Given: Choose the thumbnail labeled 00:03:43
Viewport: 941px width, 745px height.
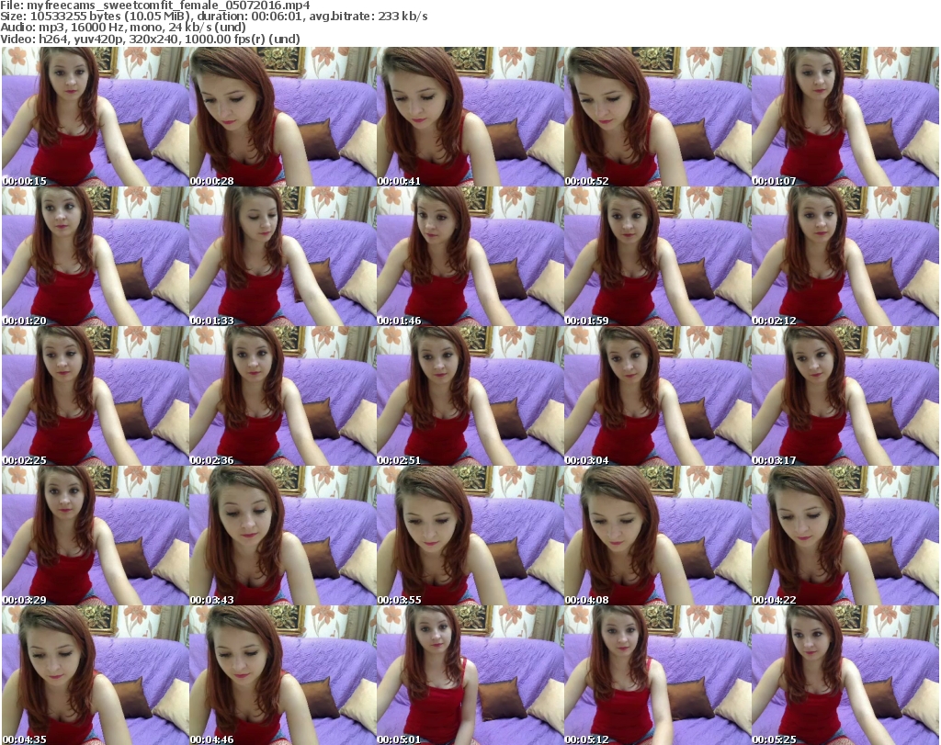Looking at the screenshot, I should 283,536.
